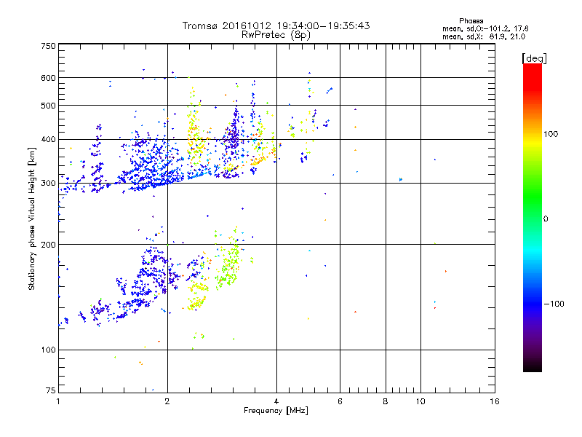582x437 pixels.
Task: Click the x-axis tick label '16'
Action: 495,401
